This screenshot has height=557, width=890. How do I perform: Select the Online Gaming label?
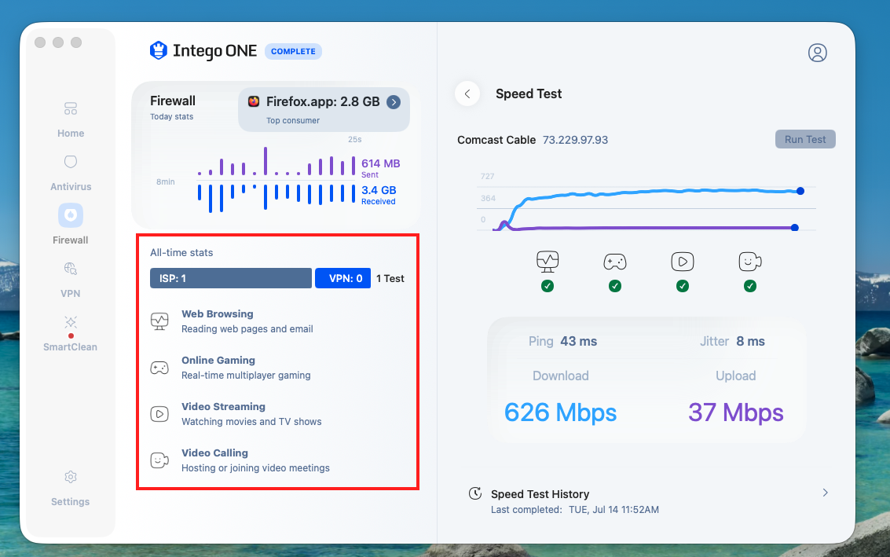218,361
